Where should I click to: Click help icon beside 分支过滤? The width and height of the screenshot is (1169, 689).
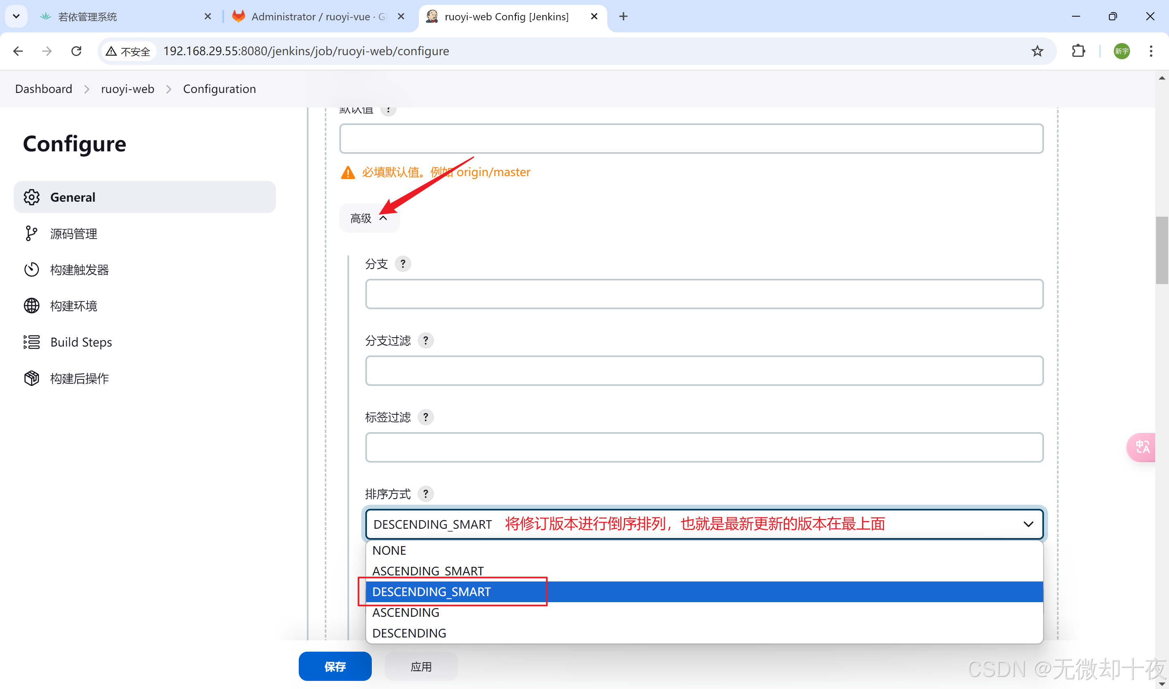tap(425, 340)
